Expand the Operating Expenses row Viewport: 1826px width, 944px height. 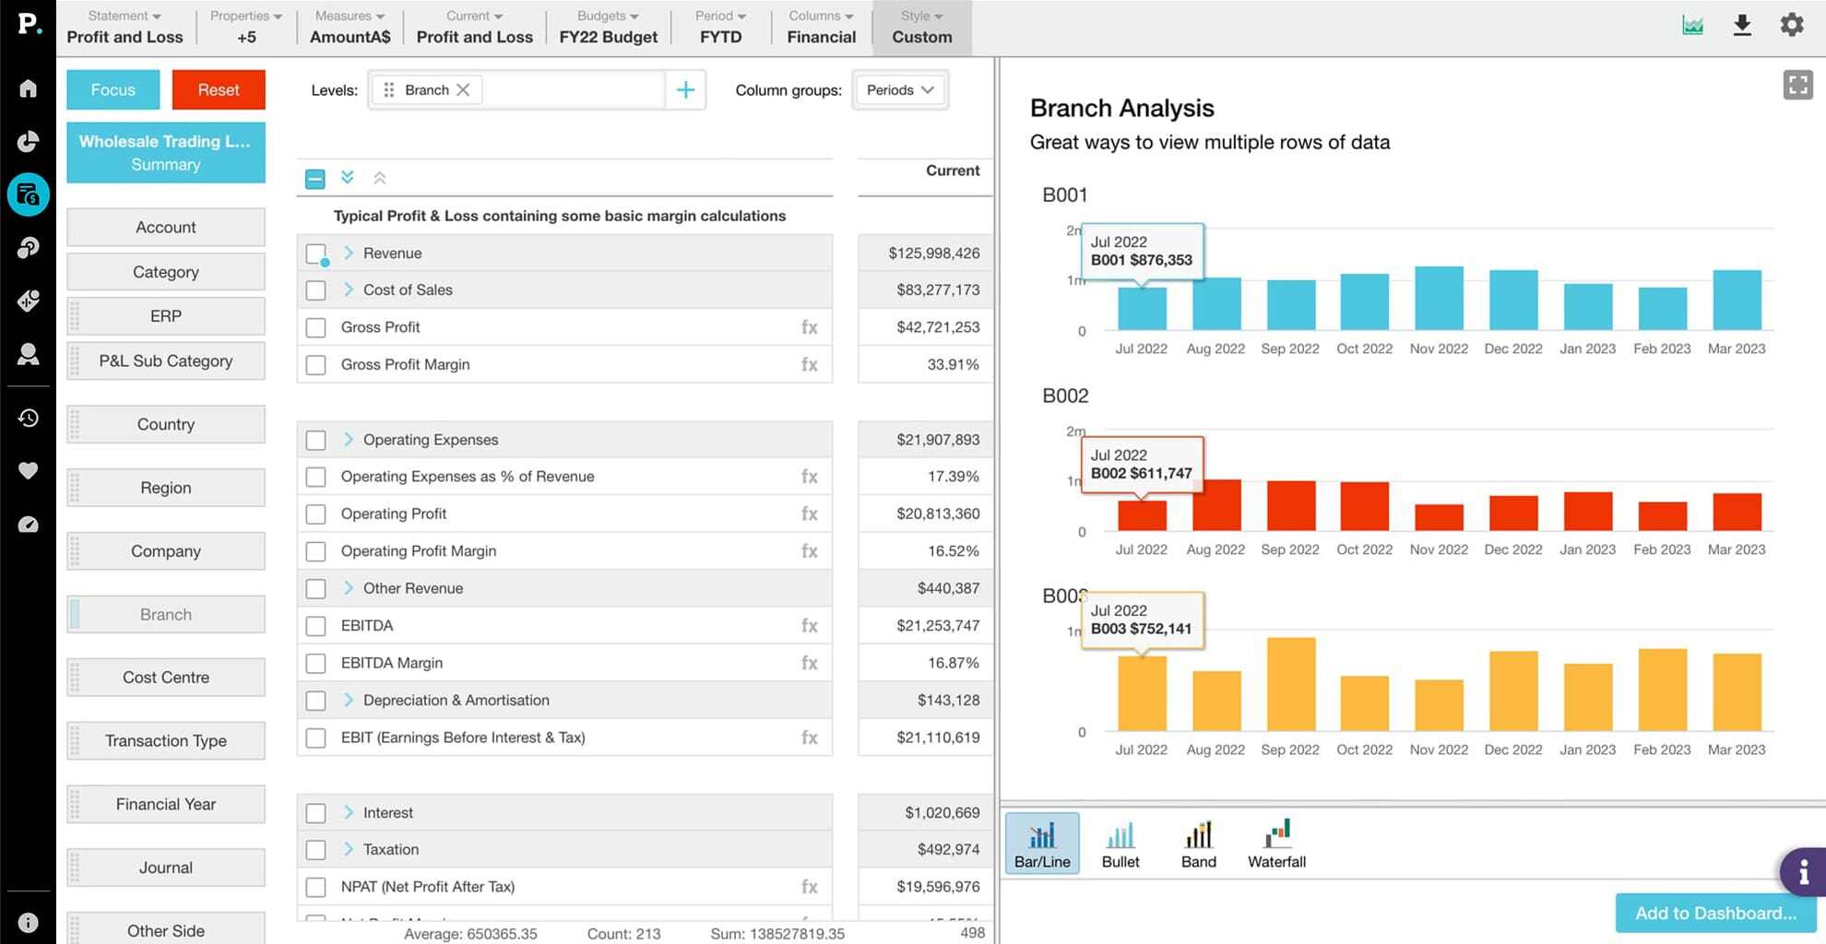(x=349, y=440)
